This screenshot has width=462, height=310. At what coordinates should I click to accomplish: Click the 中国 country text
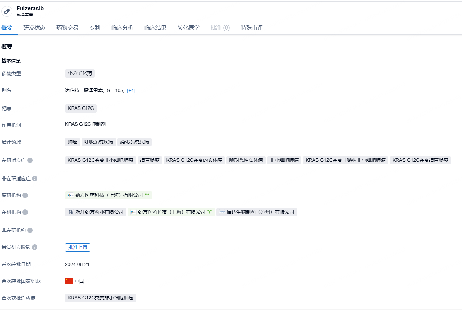click(79, 281)
